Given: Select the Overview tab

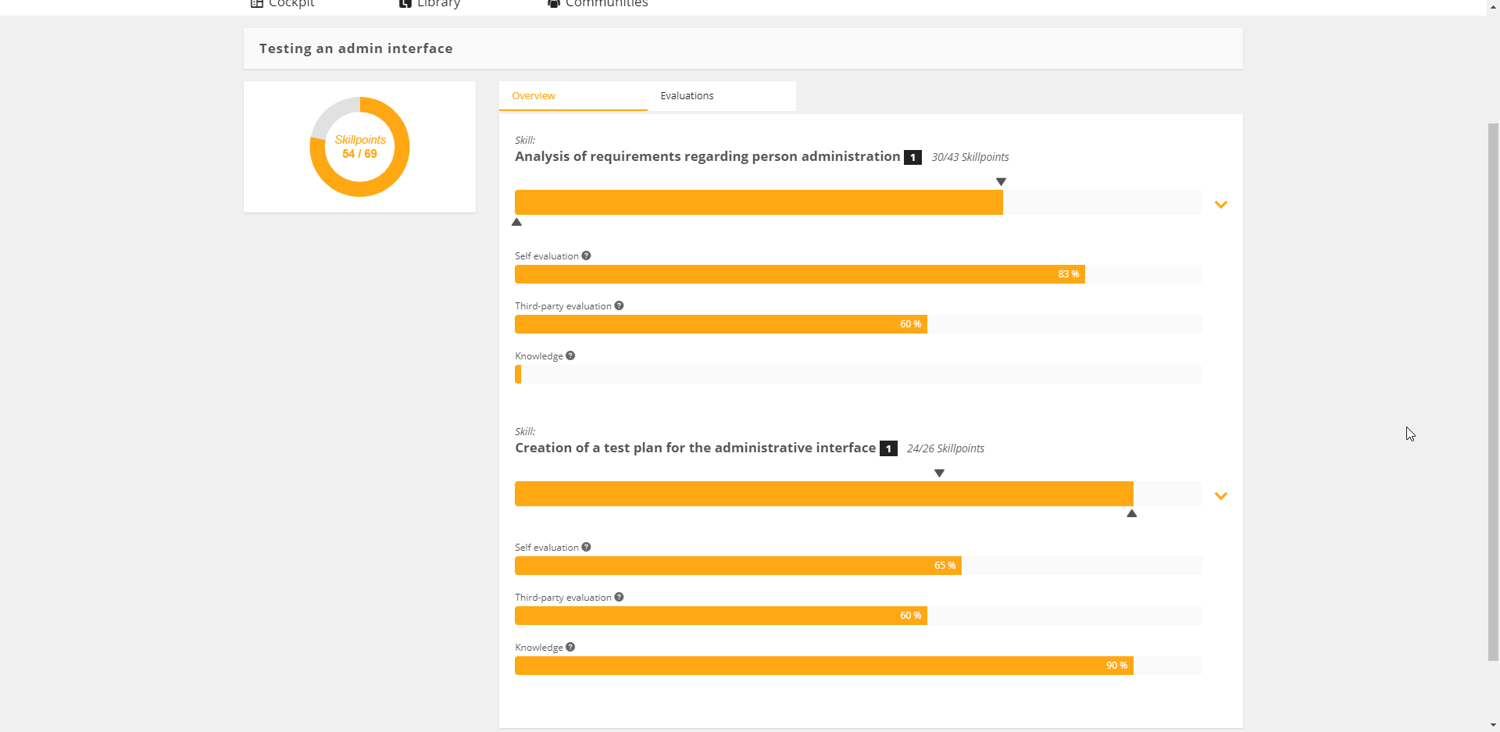Looking at the screenshot, I should [534, 96].
